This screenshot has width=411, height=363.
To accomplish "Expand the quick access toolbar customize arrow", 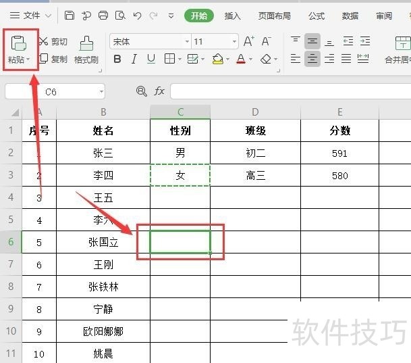I will point(171,16).
